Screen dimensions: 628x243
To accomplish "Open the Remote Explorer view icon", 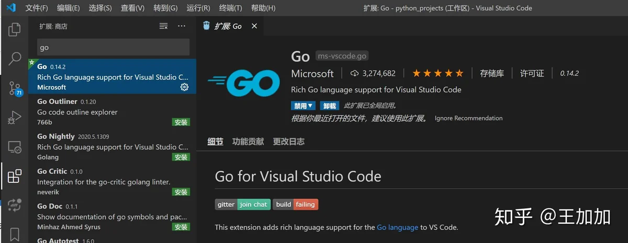I will [x=15, y=147].
